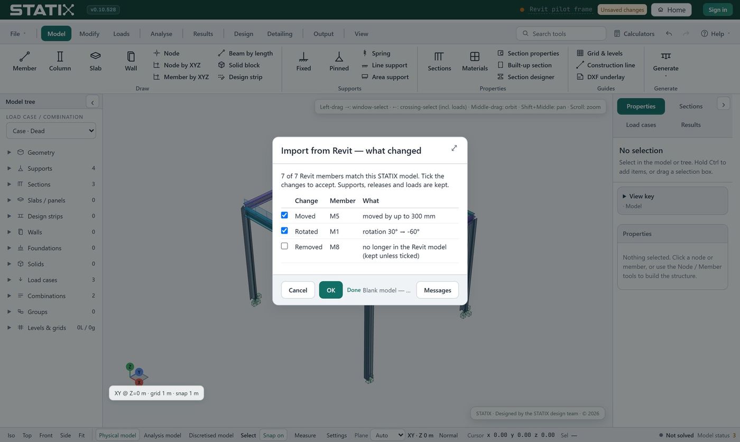Uncheck the Rotated M1 change
The image size is (740, 442).
pyautogui.click(x=284, y=231)
